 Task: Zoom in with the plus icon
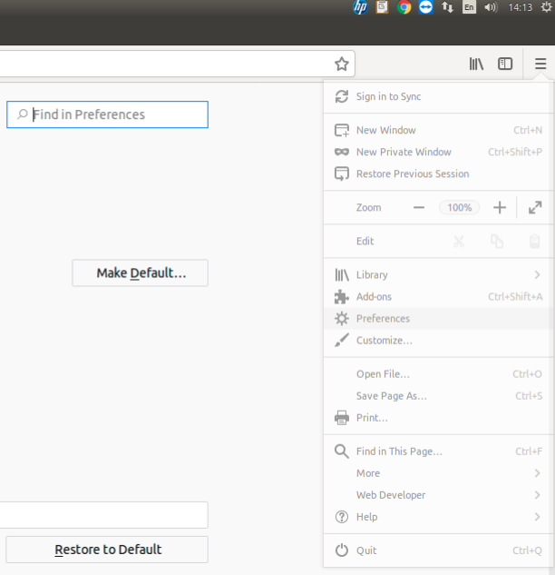point(499,207)
